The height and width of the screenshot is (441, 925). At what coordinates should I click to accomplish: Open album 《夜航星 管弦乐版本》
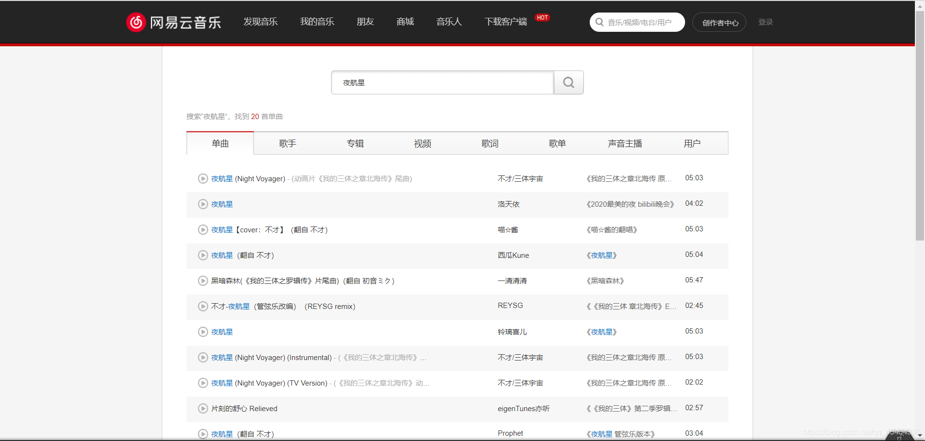click(621, 434)
